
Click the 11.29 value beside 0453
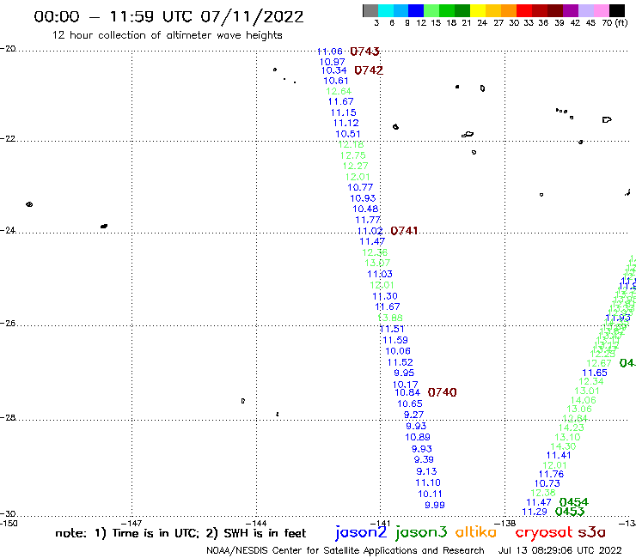click(x=535, y=512)
